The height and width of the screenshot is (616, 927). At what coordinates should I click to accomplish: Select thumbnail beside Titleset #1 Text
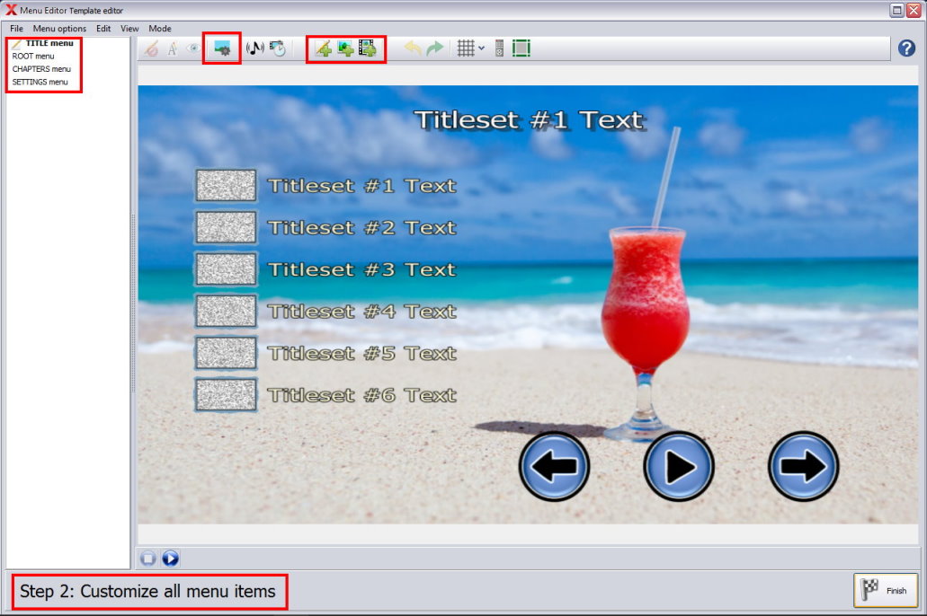tap(226, 186)
